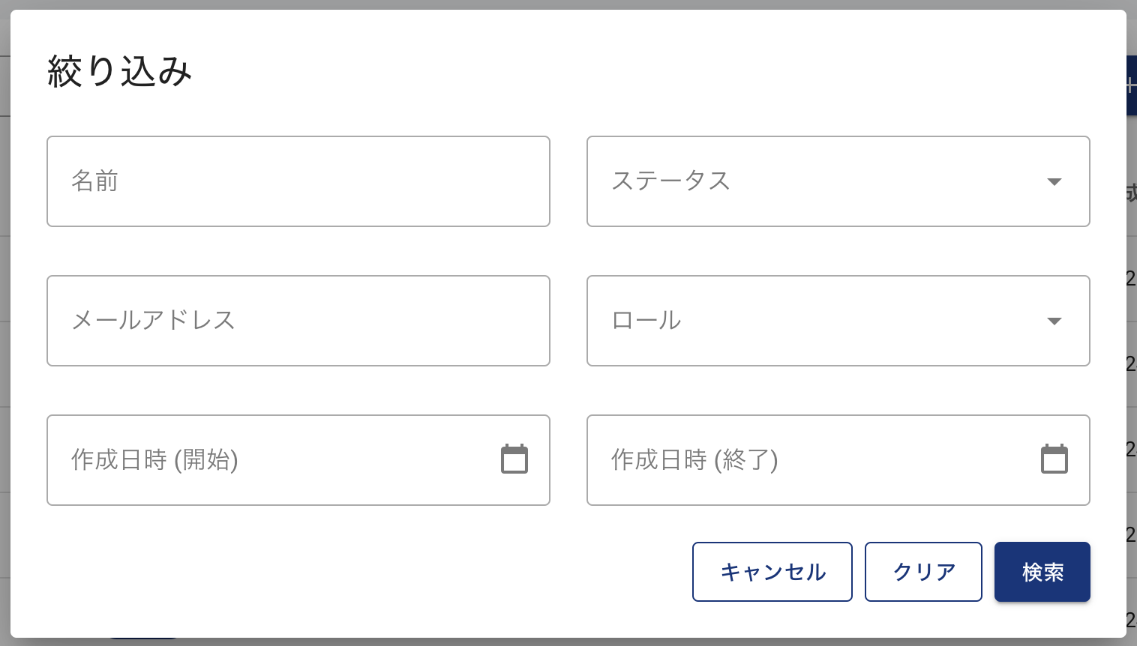Clear all filters with クリア

(x=923, y=572)
